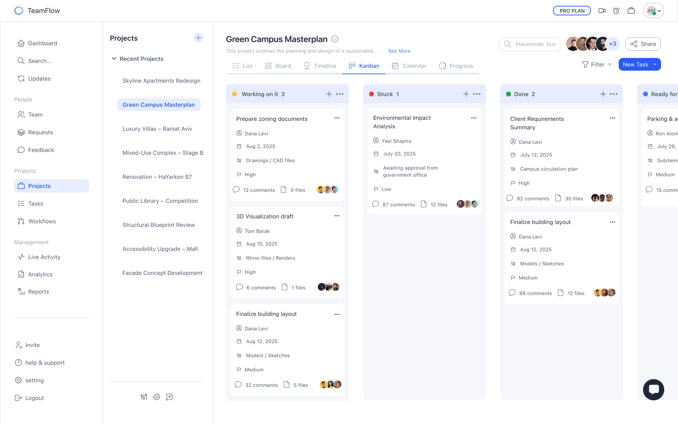Click the info icon beside project title
Viewport: 678px width, 424px height.
tap(335, 39)
